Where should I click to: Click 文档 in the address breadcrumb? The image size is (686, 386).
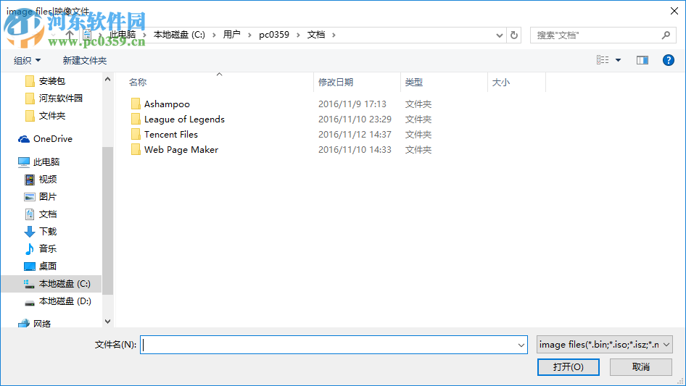316,35
